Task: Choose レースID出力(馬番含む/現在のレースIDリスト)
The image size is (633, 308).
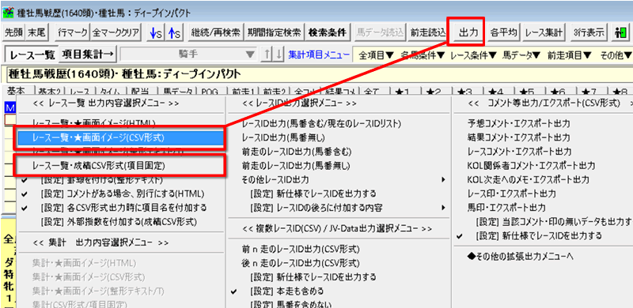Action: (x=322, y=123)
